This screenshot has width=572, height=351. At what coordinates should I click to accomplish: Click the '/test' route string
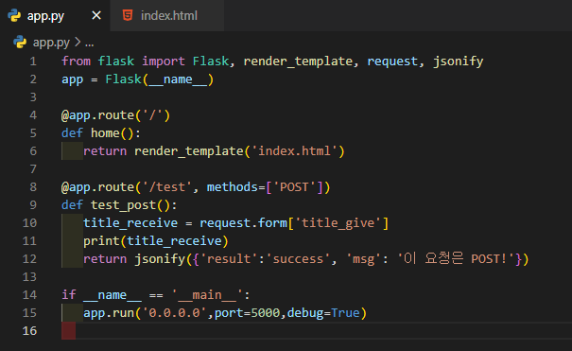pos(167,187)
